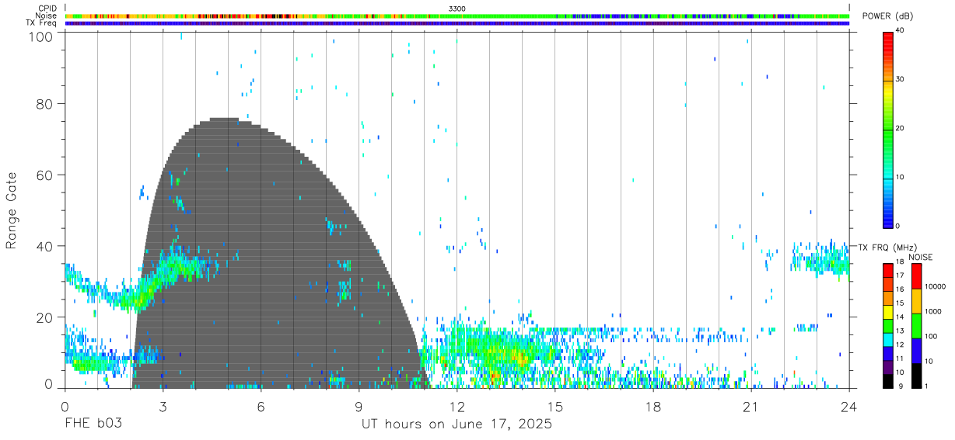The height and width of the screenshot is (440, 955).
Task: Click the 40 range gate tick label
Action: [44, 246]
